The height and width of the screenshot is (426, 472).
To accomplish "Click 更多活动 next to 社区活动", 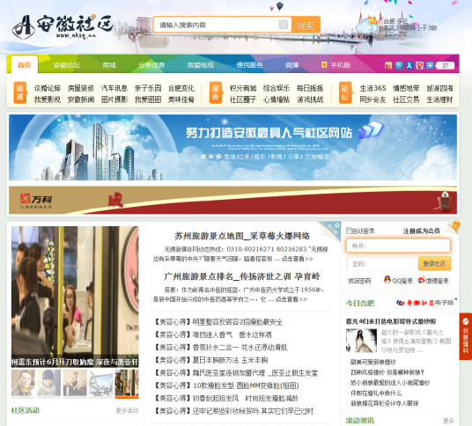I will point(127,411).
